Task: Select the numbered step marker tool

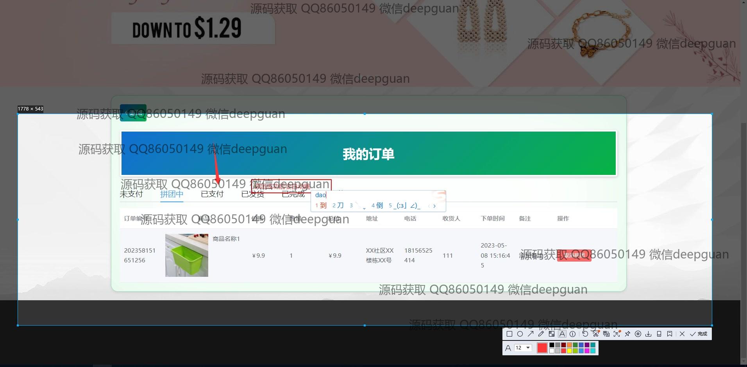Action: click(573, 334)
